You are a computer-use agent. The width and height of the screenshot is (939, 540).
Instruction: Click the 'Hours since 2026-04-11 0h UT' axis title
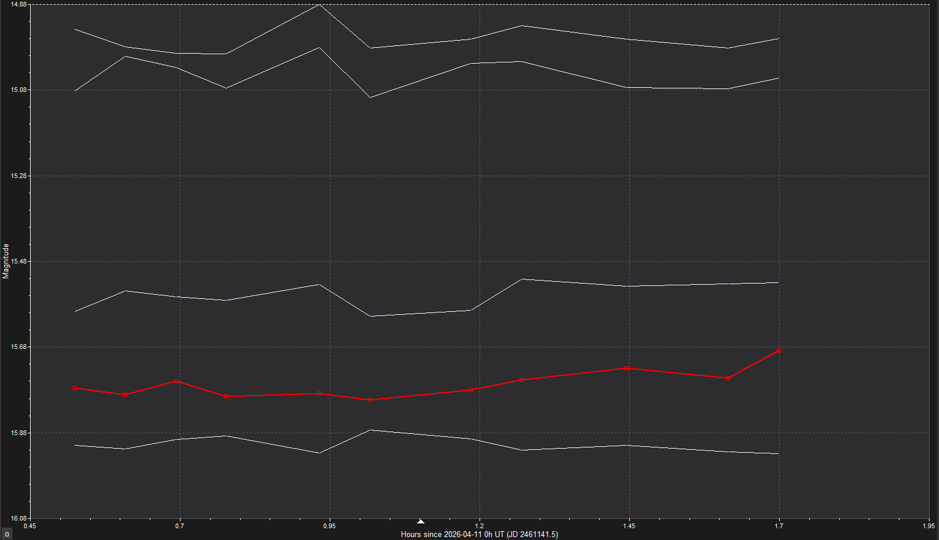tap(479, 534)
